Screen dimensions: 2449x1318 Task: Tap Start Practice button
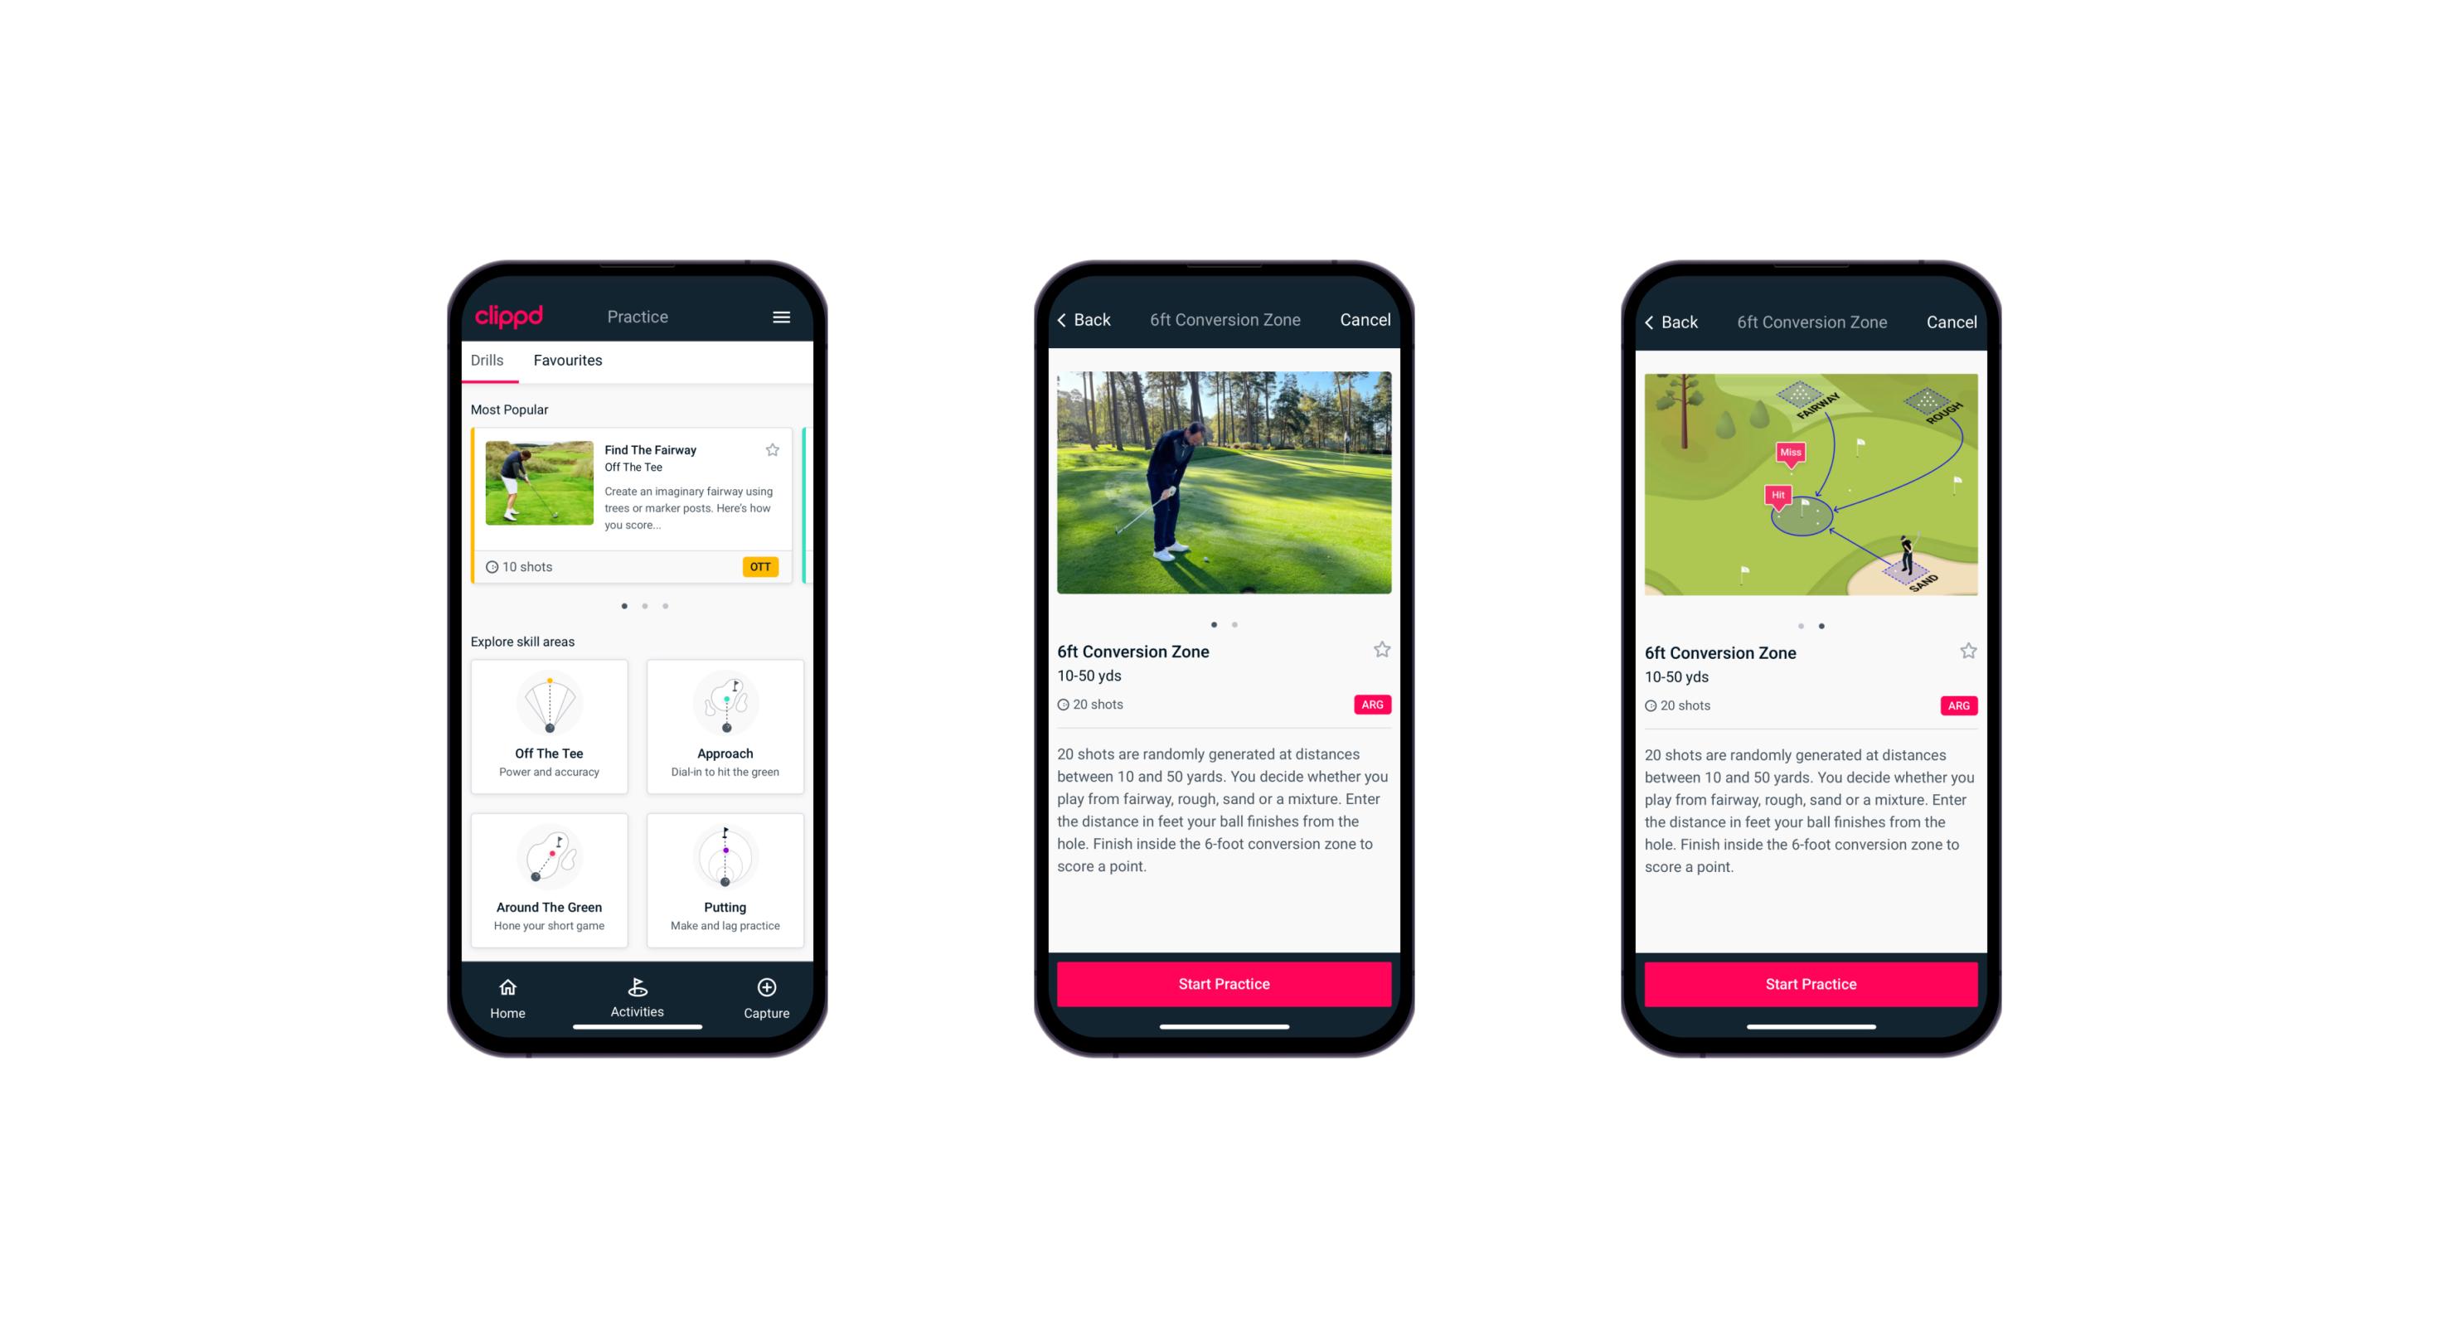(1224, 982)
